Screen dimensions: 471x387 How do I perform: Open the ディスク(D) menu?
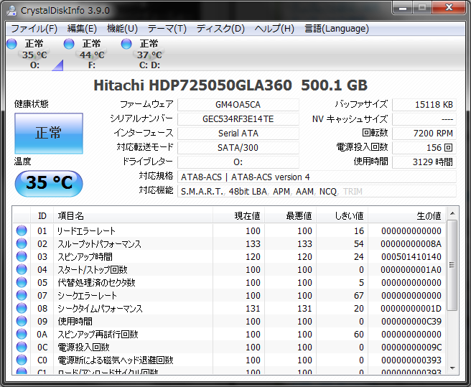pos(220,29)
